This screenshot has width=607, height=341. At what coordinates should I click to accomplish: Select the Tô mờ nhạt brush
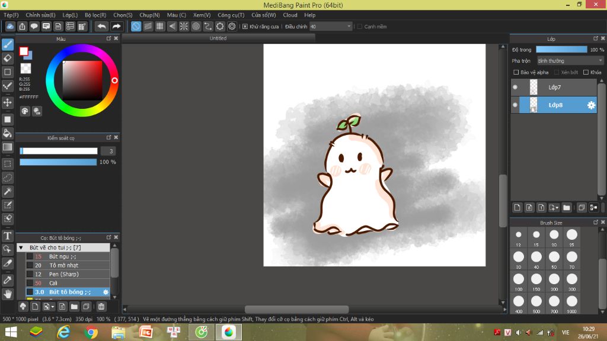tap(68, 265)
